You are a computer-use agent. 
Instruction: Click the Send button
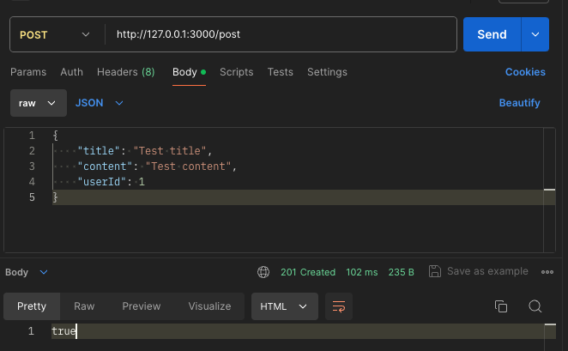pyautogui.click(x=492, y=34)
